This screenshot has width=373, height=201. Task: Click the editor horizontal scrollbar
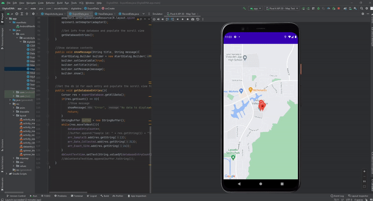[x=68, y=192]
